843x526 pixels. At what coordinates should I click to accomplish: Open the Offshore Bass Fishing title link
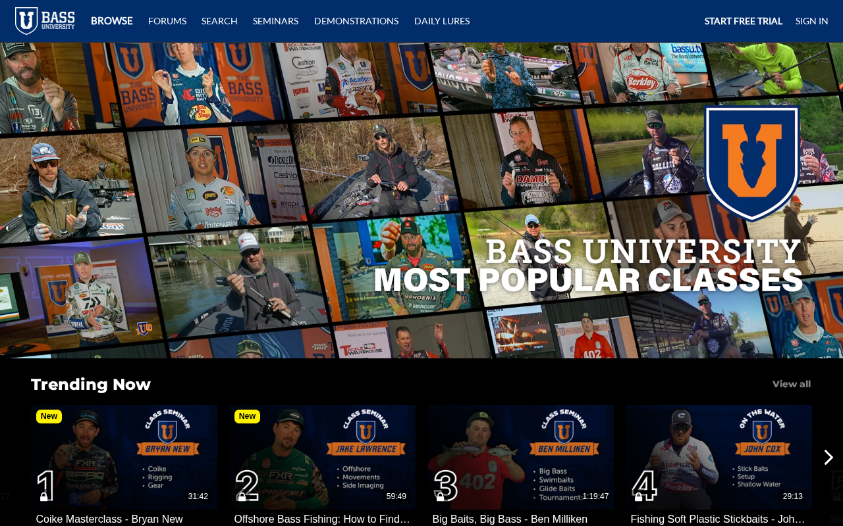coord(322,519)
